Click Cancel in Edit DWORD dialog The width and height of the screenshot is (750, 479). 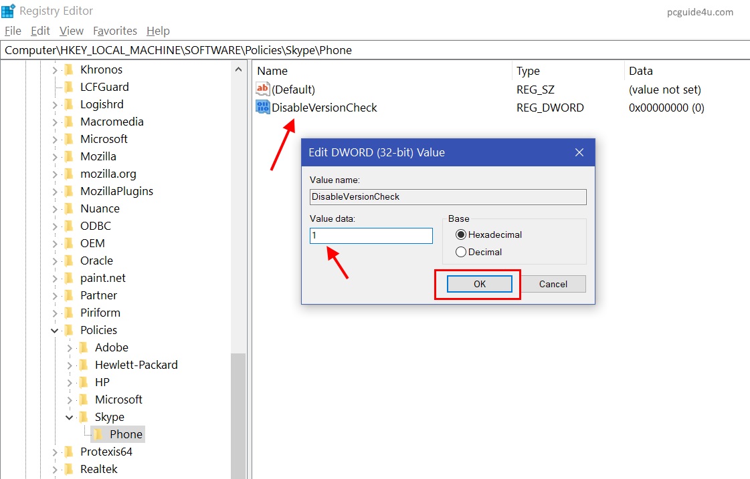pyautogui.click(x=553, y=284)
